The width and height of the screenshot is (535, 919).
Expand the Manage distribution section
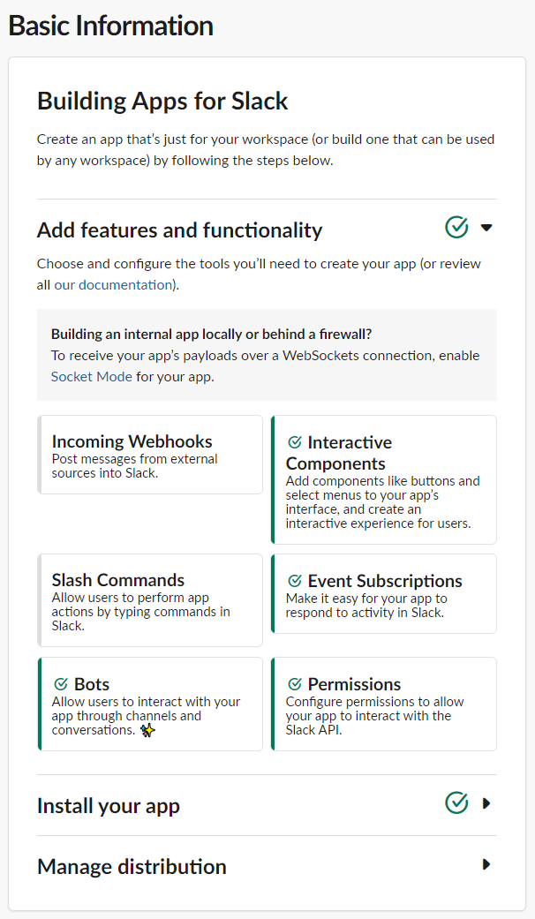486,864
